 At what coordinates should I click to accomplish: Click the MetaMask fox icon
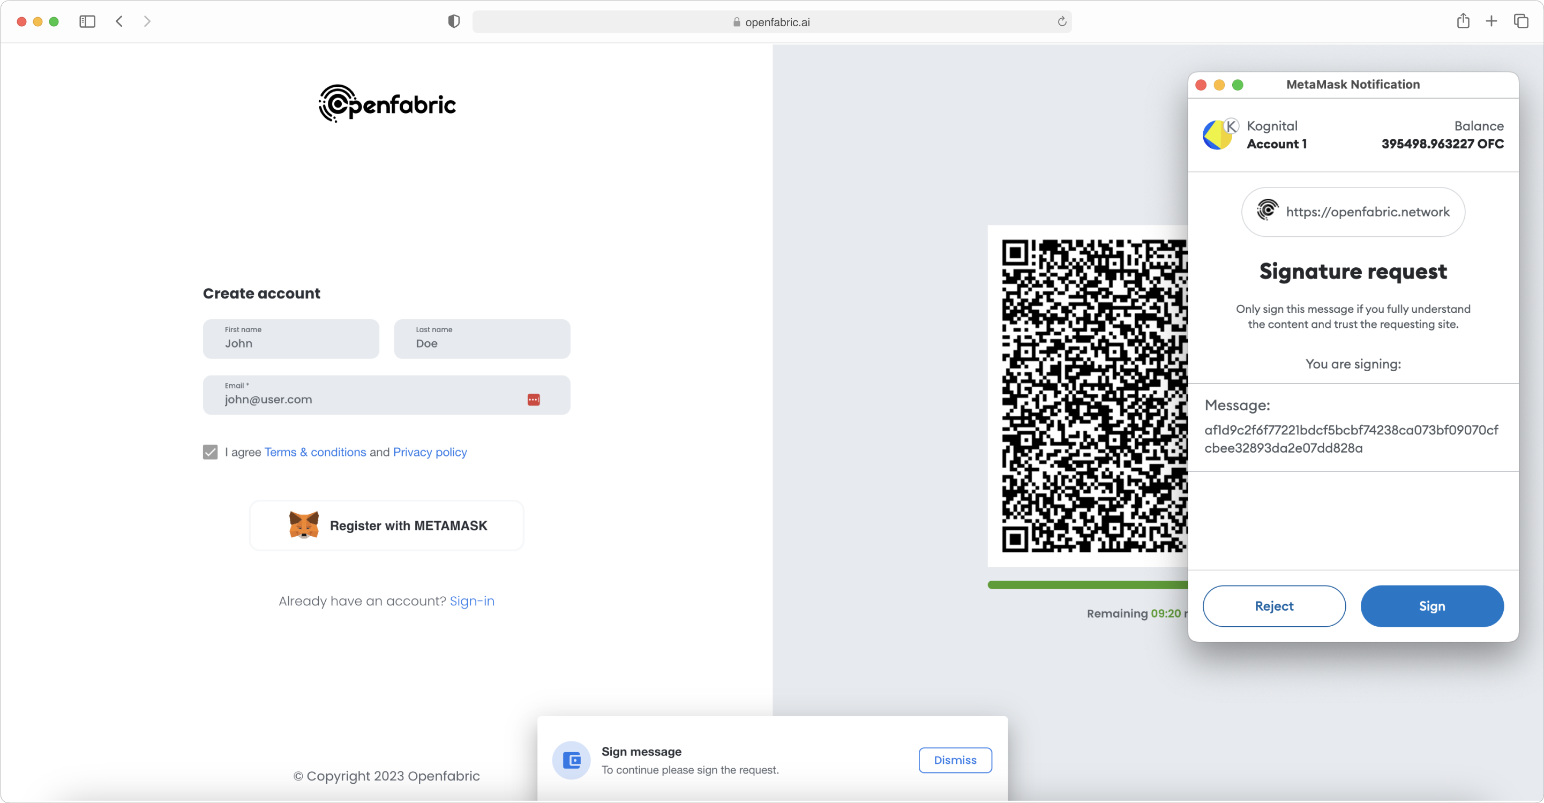tap(304, 525)
